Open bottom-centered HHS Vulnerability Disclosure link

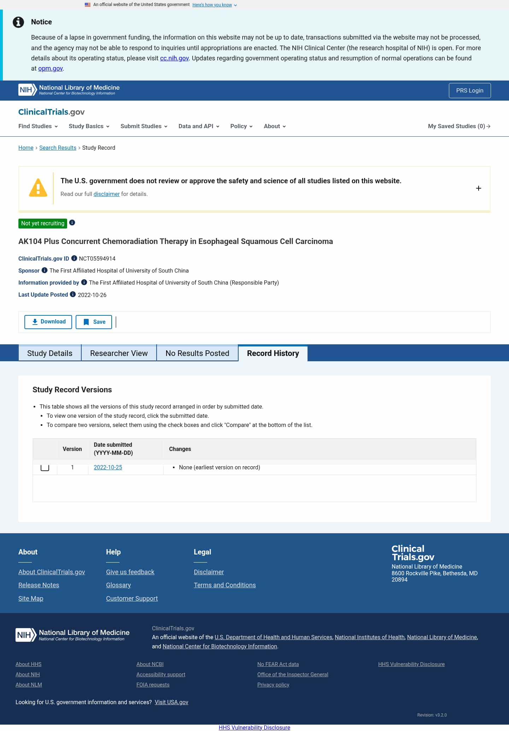tap(255, 727)
